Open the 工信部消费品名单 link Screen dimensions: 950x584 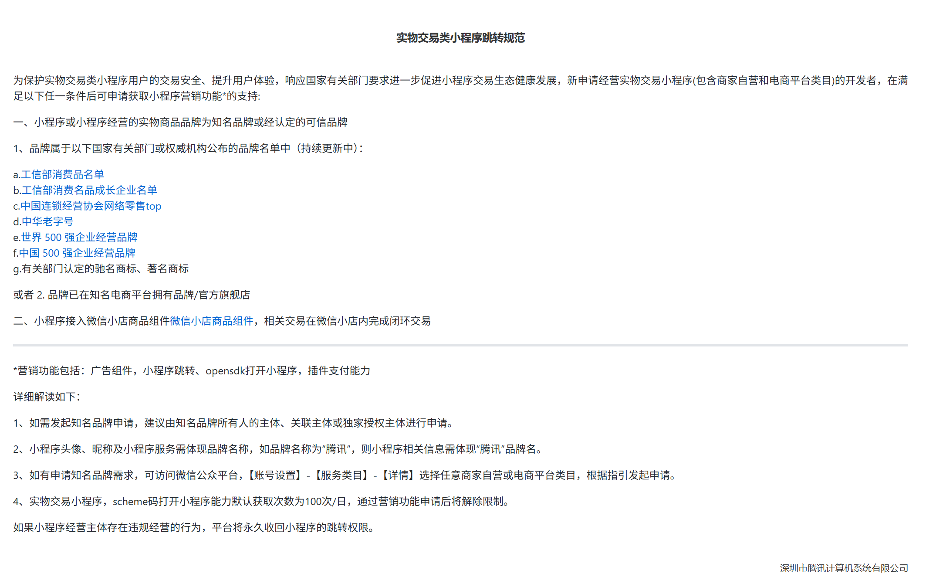62,175
